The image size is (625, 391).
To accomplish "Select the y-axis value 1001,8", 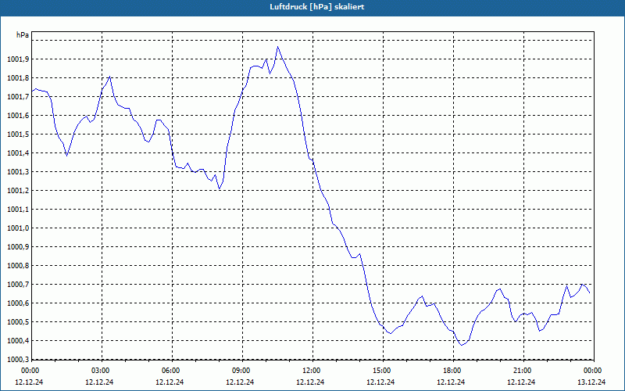I will point(18,77).
